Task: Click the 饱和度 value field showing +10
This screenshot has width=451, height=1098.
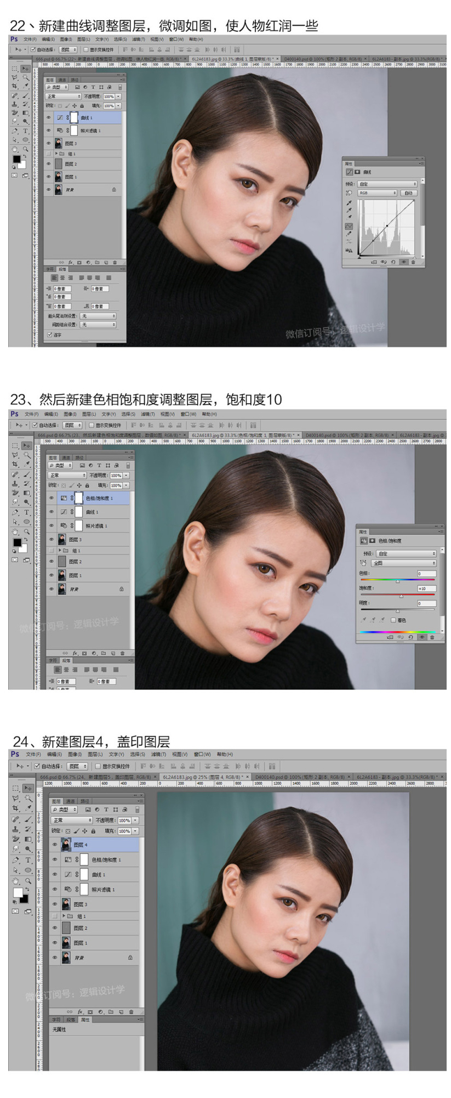Action: point(426,588)
